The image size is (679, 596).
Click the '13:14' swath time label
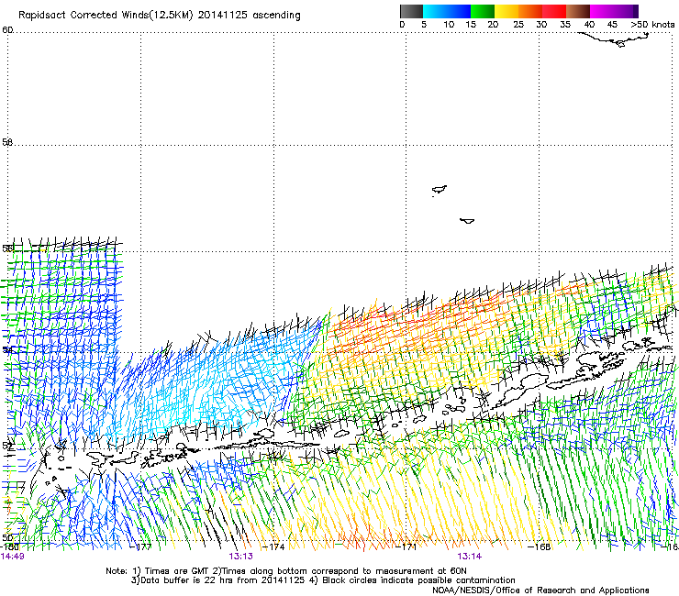click(x=470, y=557)
